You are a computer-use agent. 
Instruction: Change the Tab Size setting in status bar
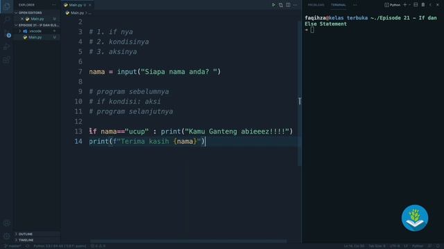(377, 246)
